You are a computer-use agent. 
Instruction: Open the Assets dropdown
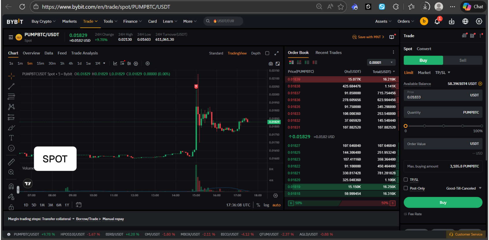click(x=383, y=21)
